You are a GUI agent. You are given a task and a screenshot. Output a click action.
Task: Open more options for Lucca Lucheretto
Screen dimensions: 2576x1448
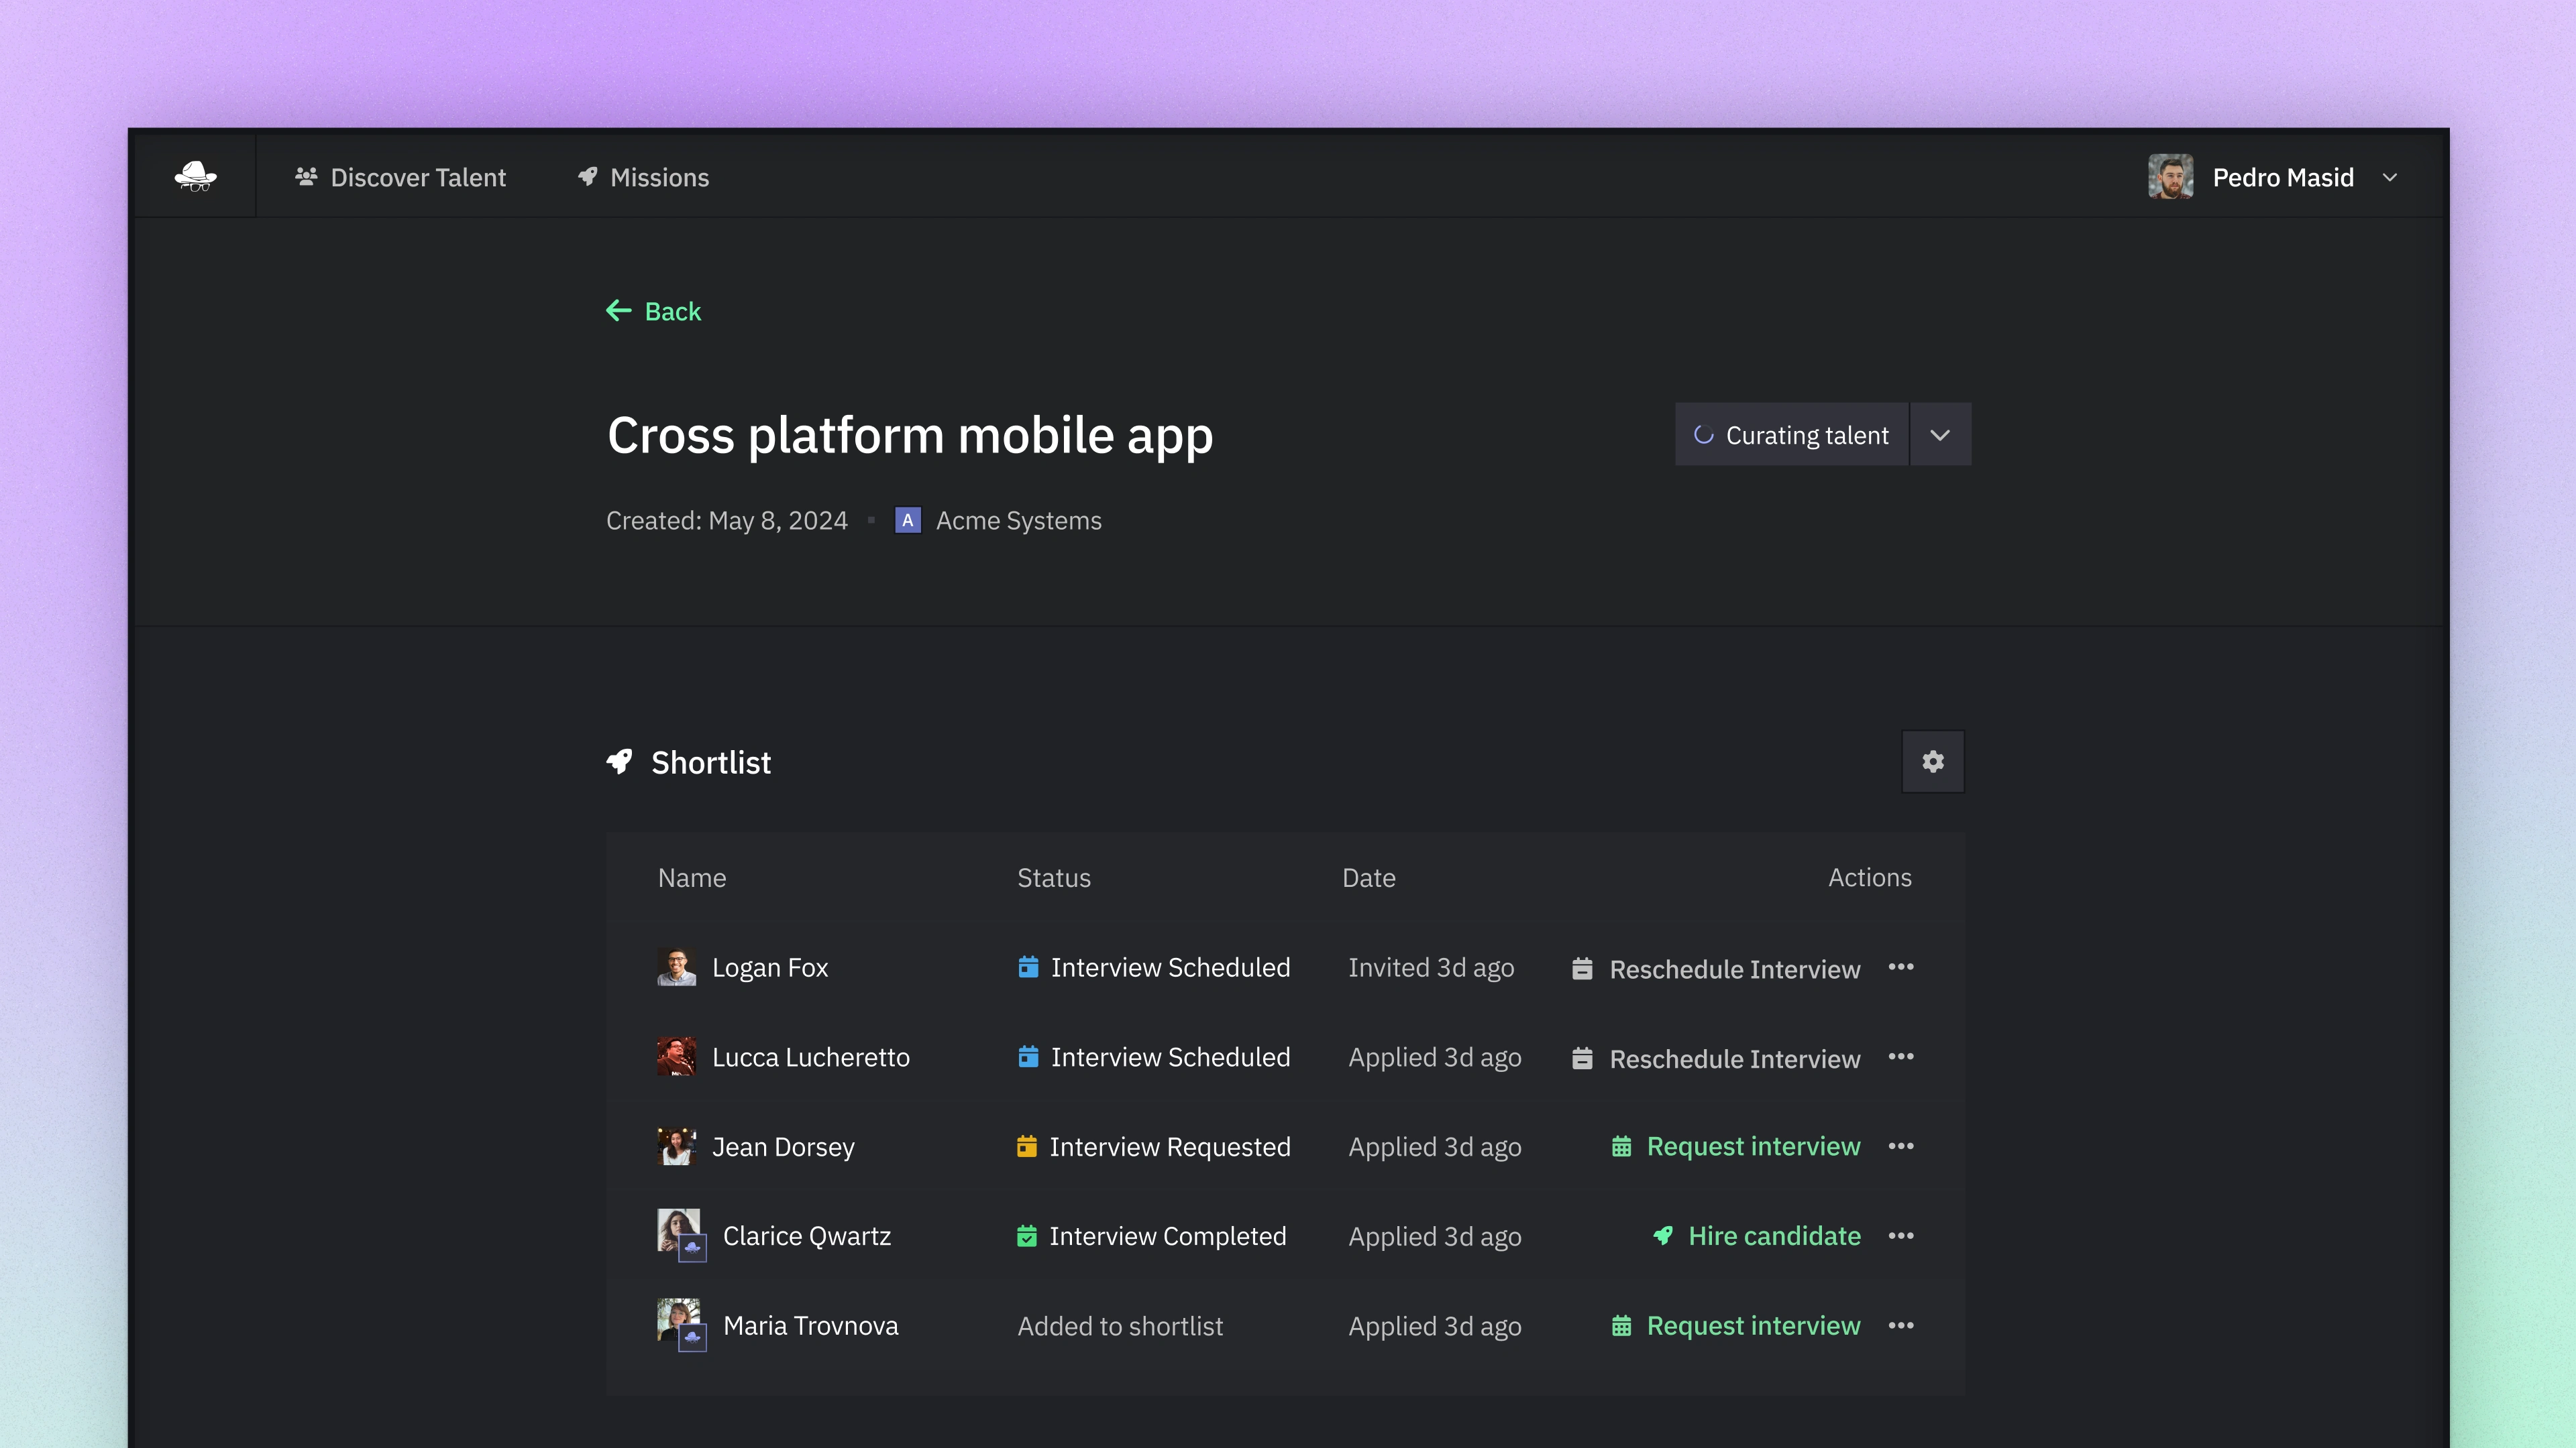coord(1900,1057)
